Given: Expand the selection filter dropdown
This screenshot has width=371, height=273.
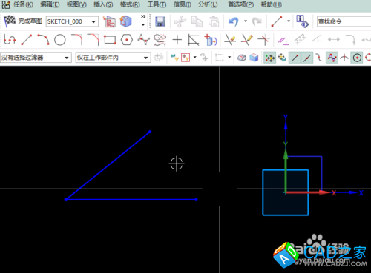Looking at the screenshot, I should click(x=36, y=58).
